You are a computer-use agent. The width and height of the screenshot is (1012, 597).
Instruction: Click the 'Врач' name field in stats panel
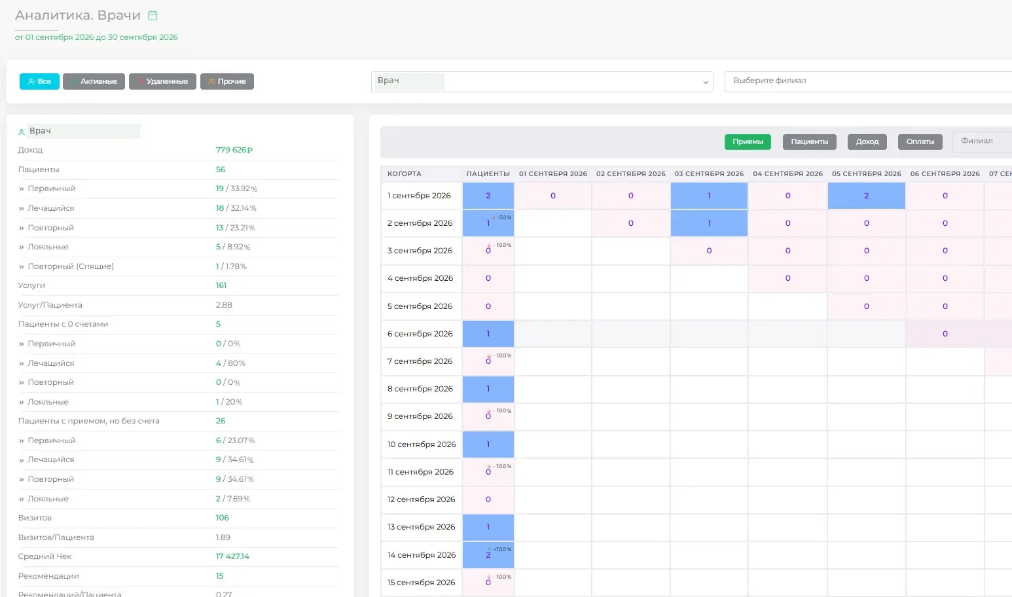(x=84, y=131)
